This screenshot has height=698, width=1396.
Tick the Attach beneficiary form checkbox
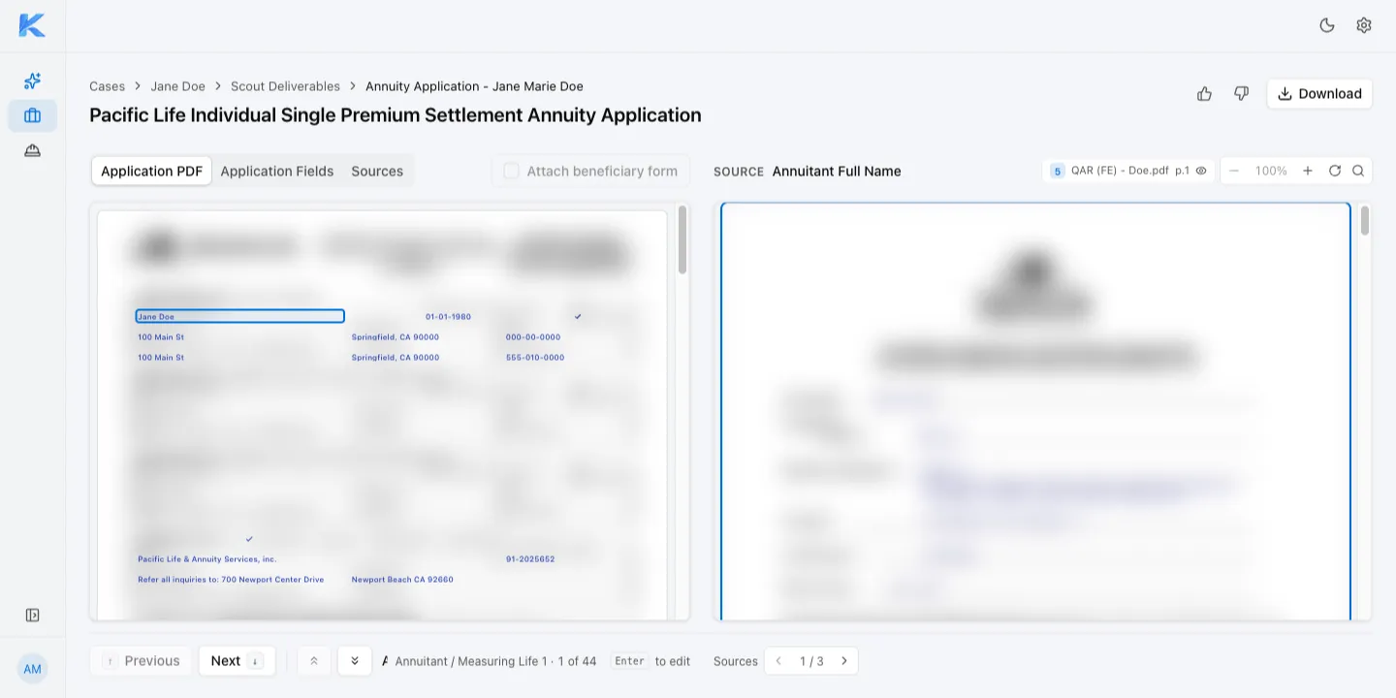point(511,172)
